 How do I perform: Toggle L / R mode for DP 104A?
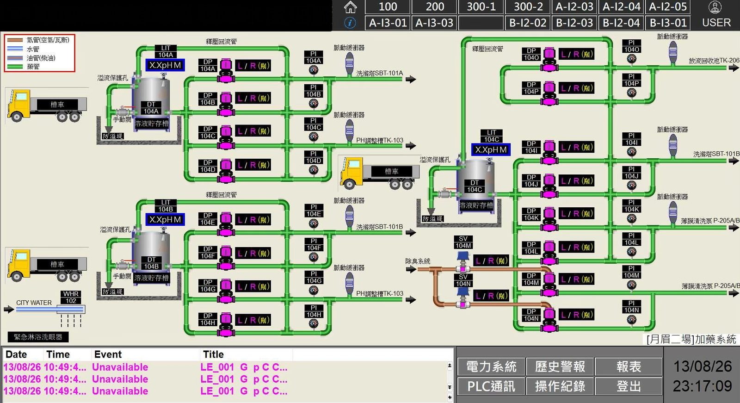click(x=253, y=66)
